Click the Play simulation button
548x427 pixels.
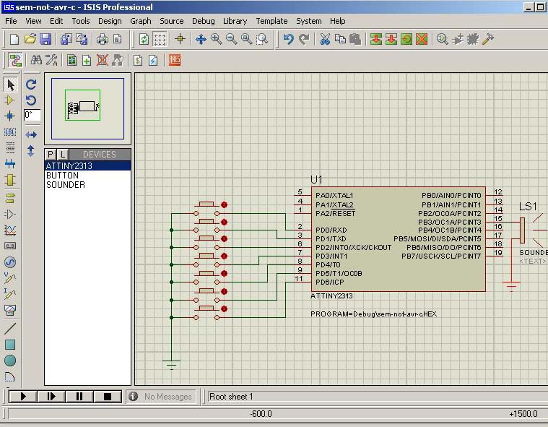tap(24, 396)
